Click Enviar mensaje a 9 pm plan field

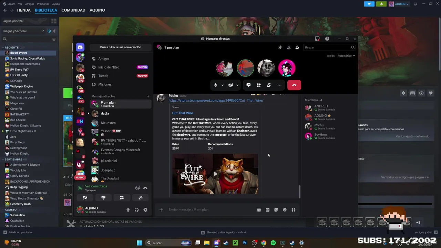[210, 210]
